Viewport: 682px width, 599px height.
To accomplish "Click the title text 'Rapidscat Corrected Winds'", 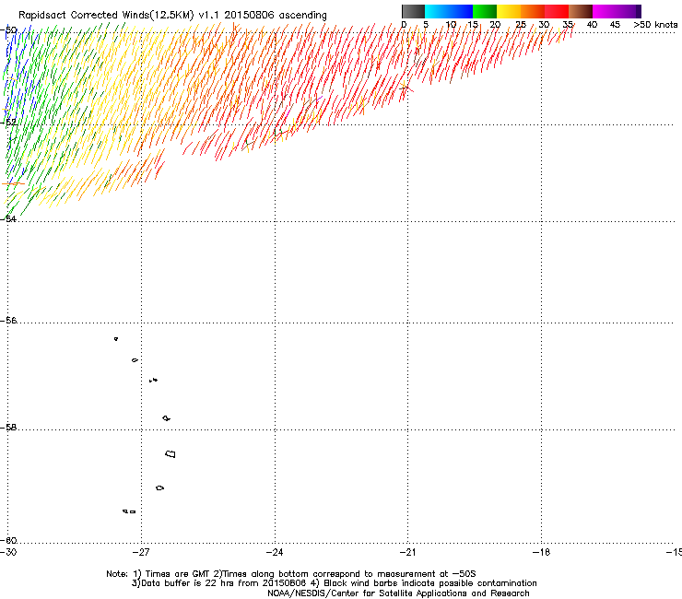I will pos(84,15).
